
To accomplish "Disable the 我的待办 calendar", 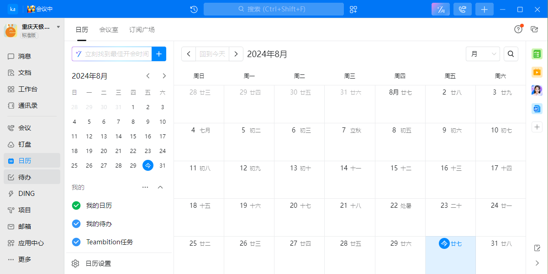I will click(76, 224).
